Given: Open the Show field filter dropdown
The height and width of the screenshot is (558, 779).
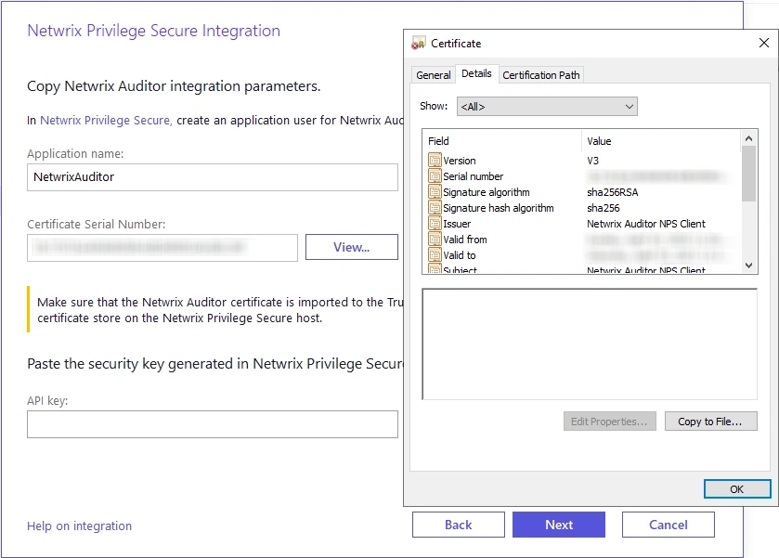Looking at the screenshot, I should click(x=630, y=106).
